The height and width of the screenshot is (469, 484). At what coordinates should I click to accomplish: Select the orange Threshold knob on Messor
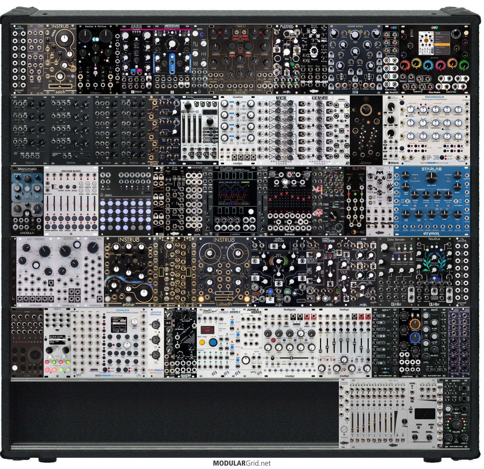click(x=415, y=324)
